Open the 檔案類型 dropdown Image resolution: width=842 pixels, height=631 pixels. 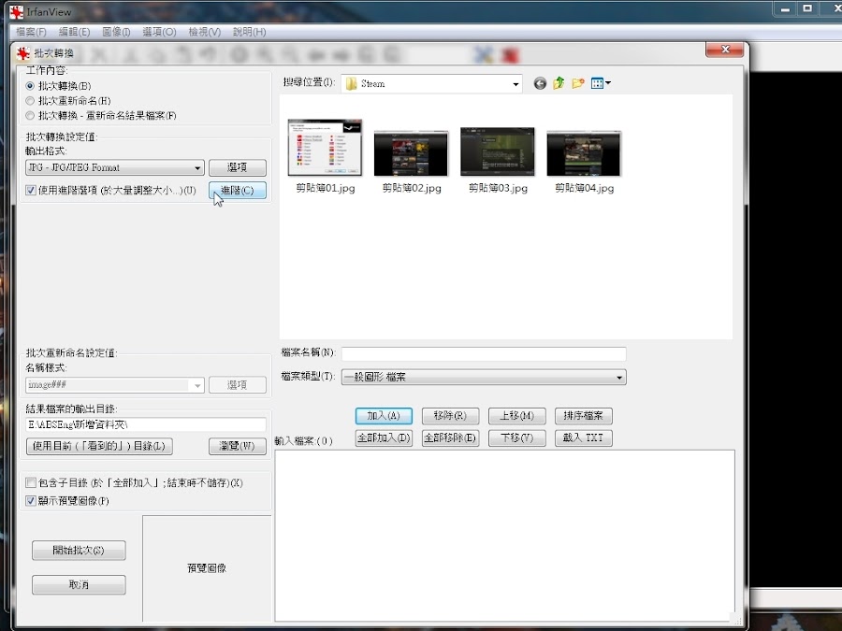point(484,378)
